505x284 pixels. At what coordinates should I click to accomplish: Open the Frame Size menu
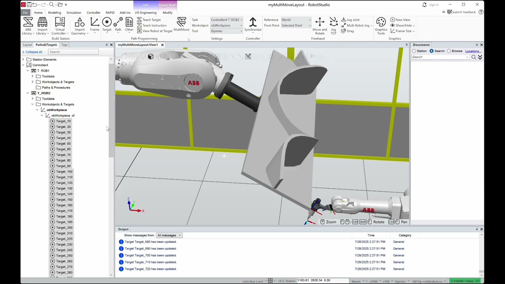(402, 31)
